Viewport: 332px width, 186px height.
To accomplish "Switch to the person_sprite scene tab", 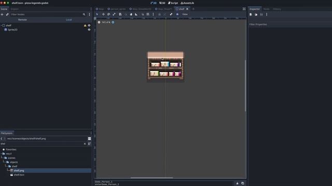I will (116, 9).
